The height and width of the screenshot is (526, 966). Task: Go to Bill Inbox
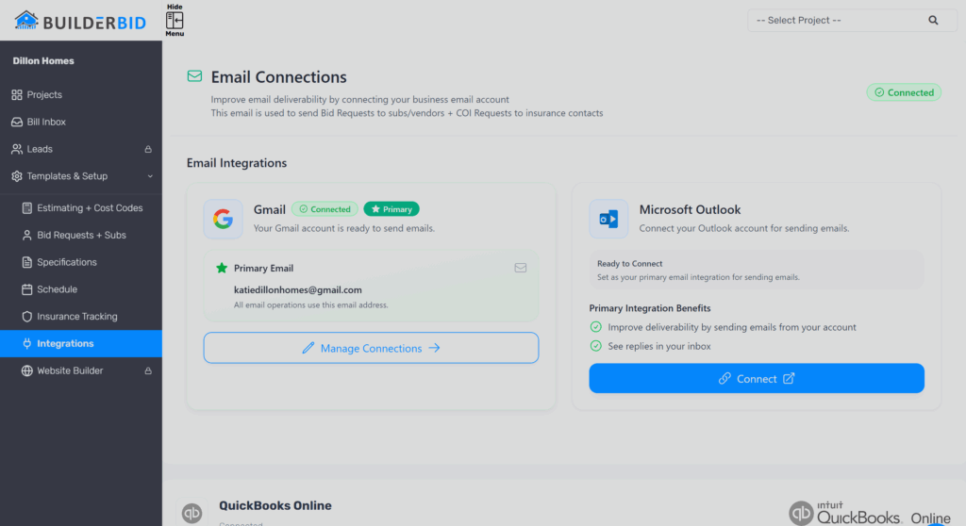(x=46, y=123)
